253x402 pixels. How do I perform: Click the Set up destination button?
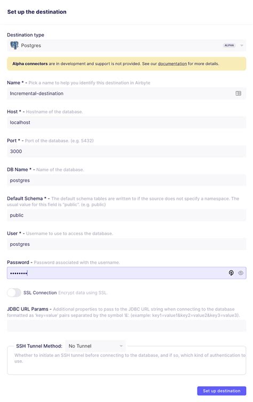222,391
